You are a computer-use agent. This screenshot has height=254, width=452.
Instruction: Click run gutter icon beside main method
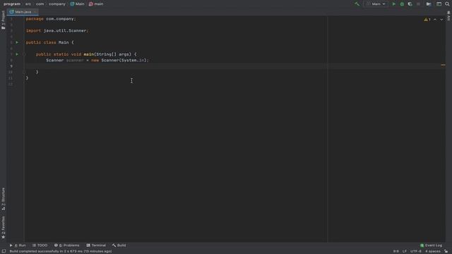(17, 54)
